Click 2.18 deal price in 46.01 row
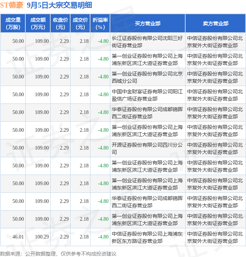 click(x=84, y=237)
